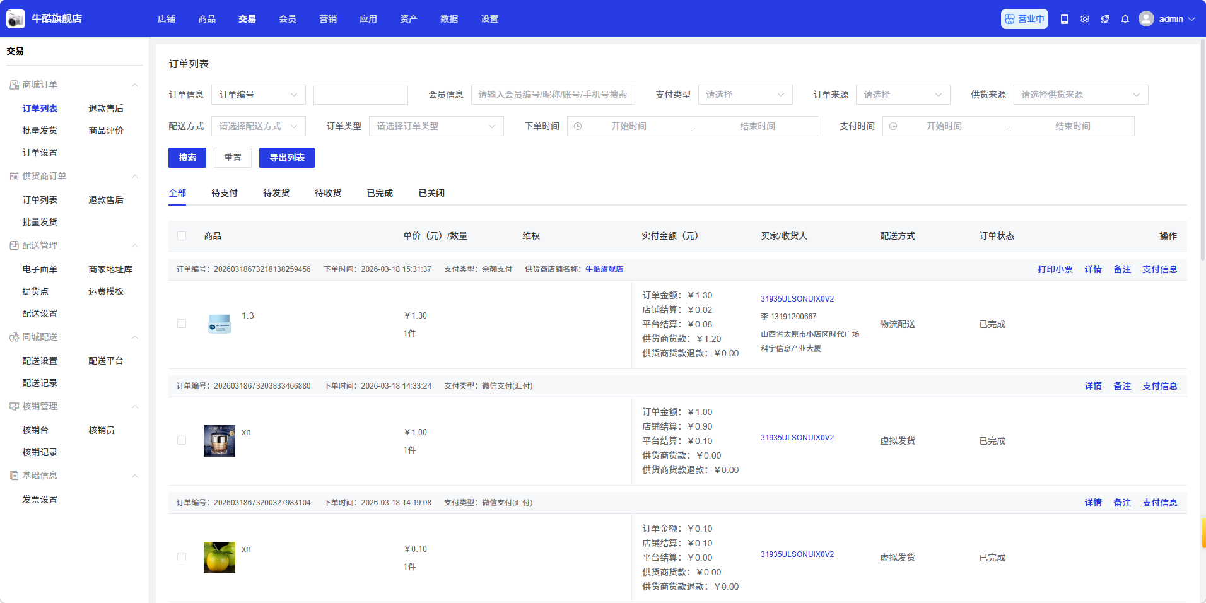This screenshot has height=603, width=1206.
Task: Click the clock icon in 下单时间 field
Action: coord(578,126)
